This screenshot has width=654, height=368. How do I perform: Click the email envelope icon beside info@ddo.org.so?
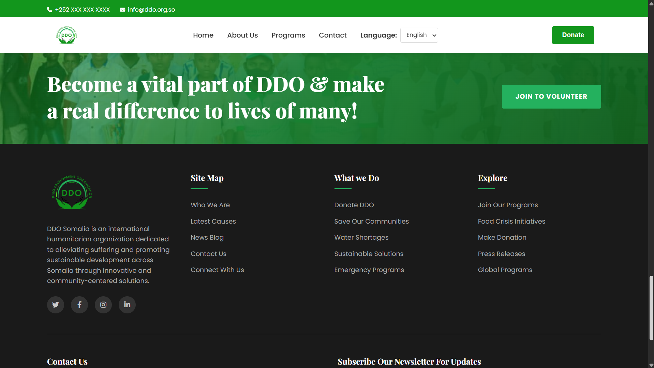(122, 9)
